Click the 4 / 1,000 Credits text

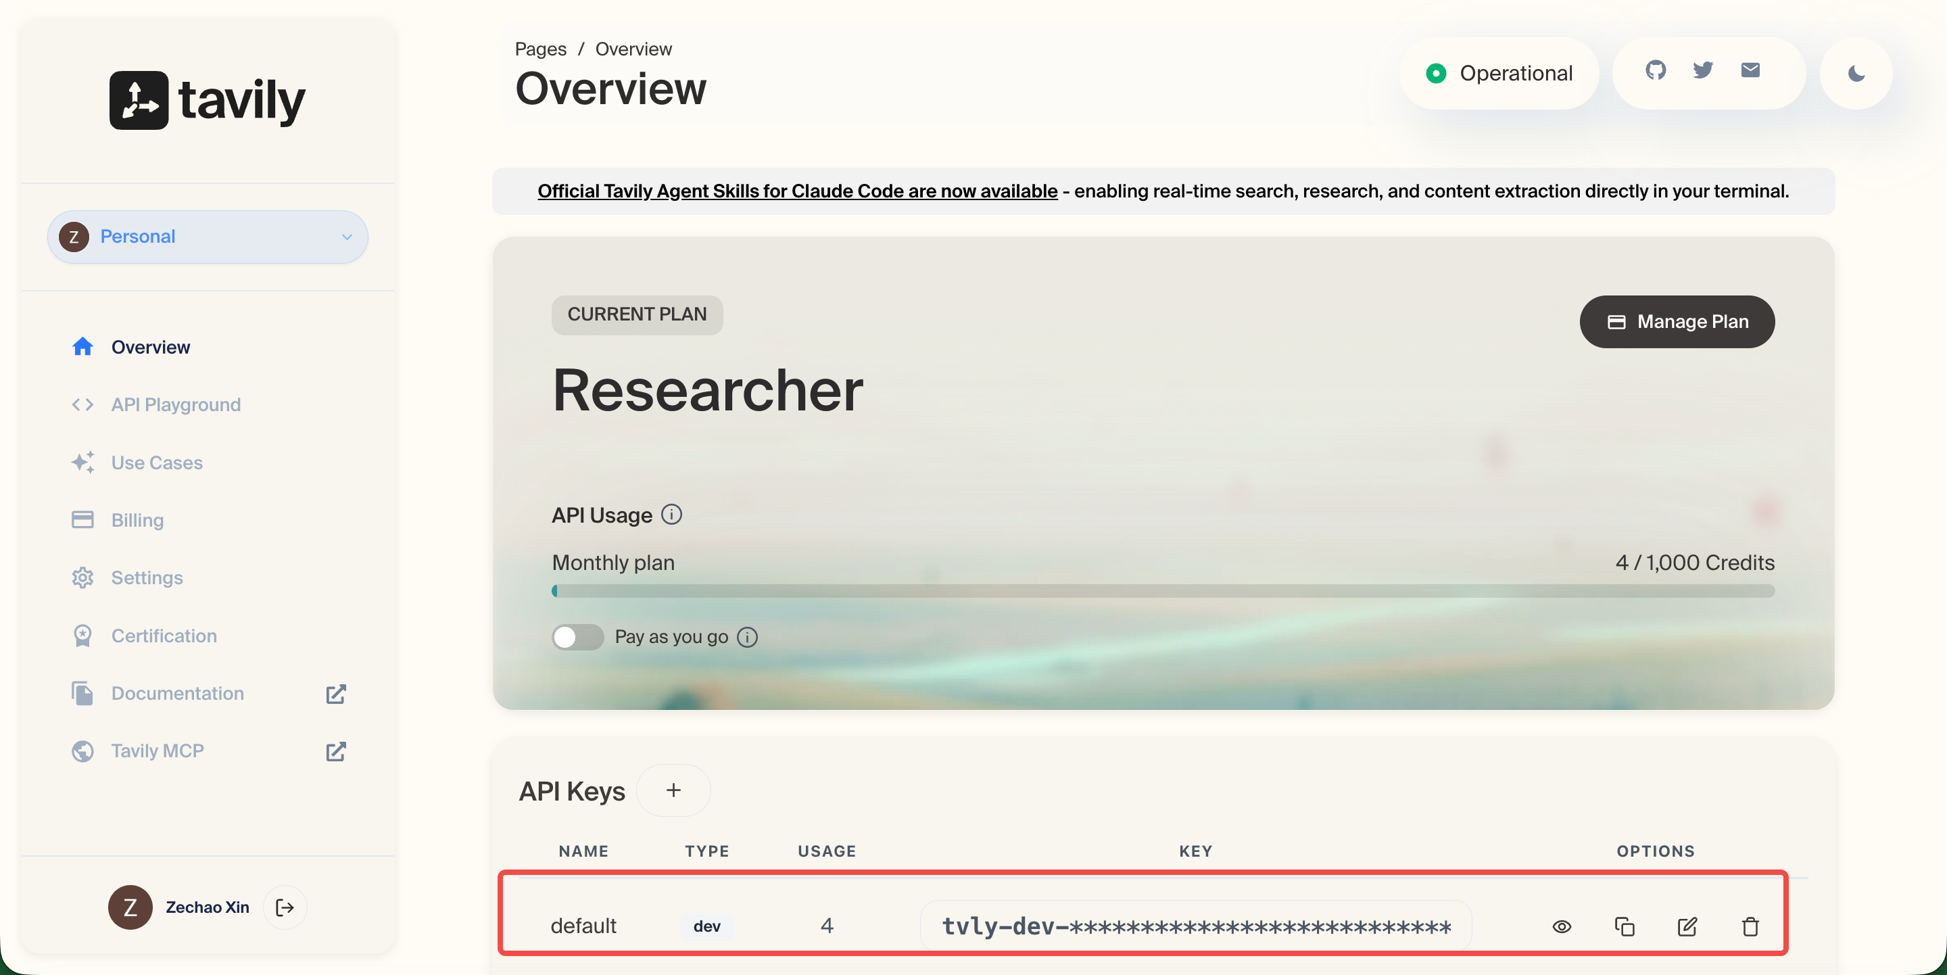click(x=1695, y=563)
